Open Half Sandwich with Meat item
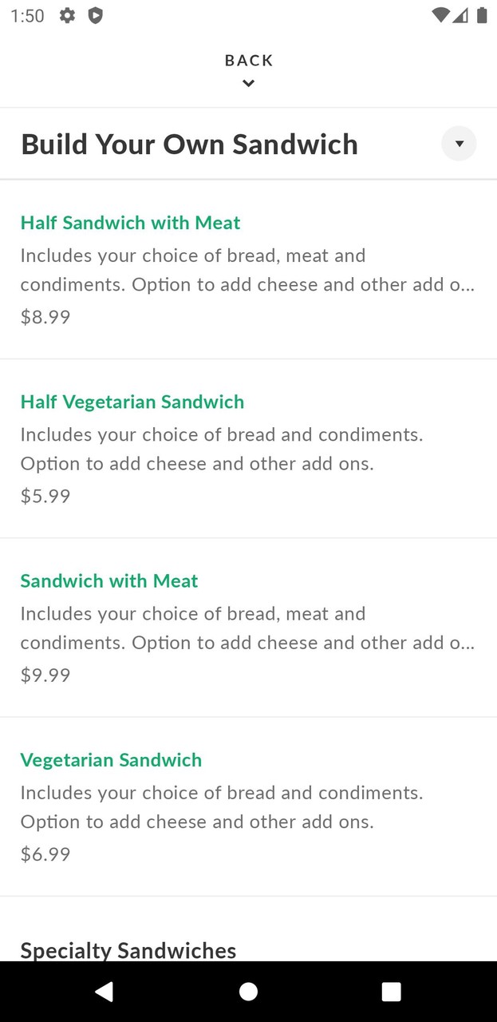 pos(130,223)
